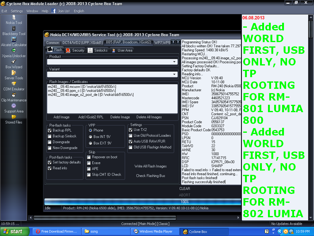The height and width of the screenshot is (236, 314).
Task: Expand the Product dropdown
Action: [174, 62]
